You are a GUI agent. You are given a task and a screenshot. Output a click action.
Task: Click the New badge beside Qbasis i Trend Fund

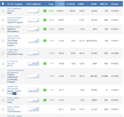pos(15,94)
